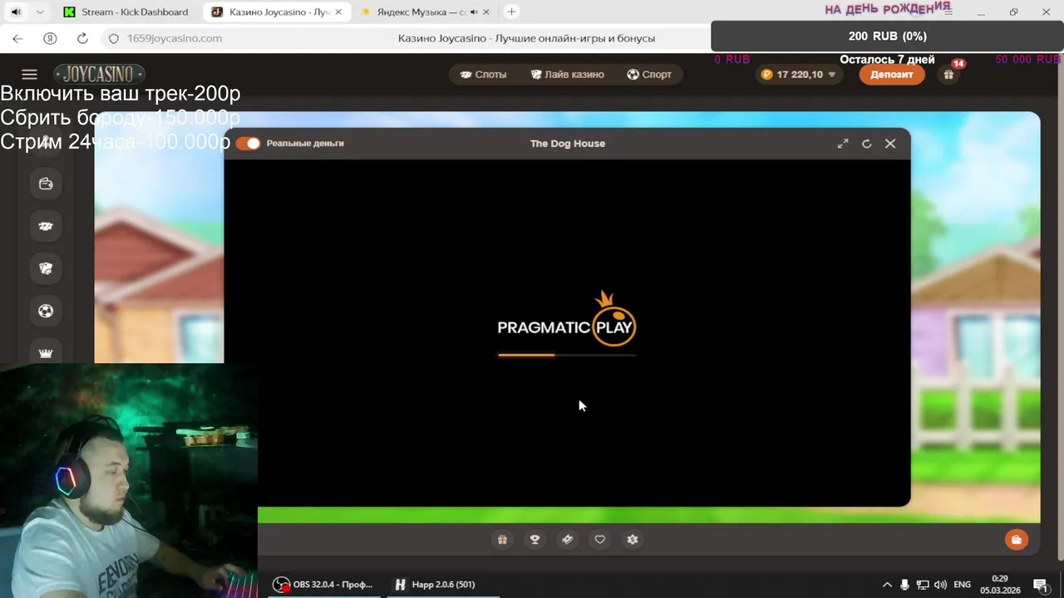Open a new browser tab
The width and height of the screenshot is (1064, 598).
tap(511, 12)
